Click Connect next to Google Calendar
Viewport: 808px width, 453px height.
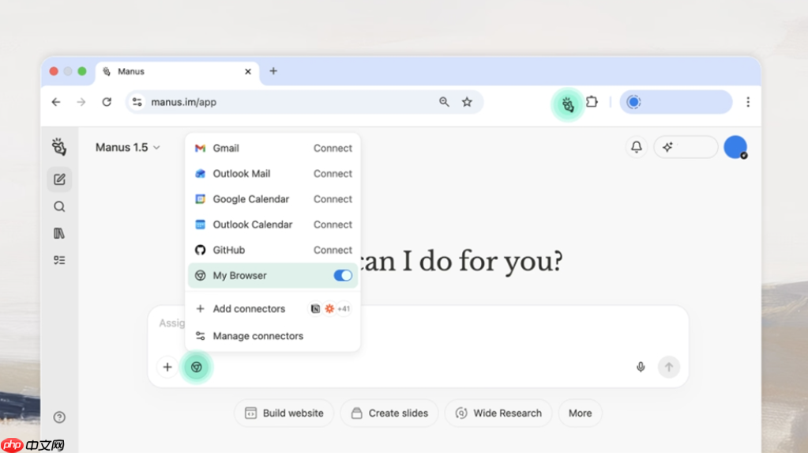click(x=333, y=199)
